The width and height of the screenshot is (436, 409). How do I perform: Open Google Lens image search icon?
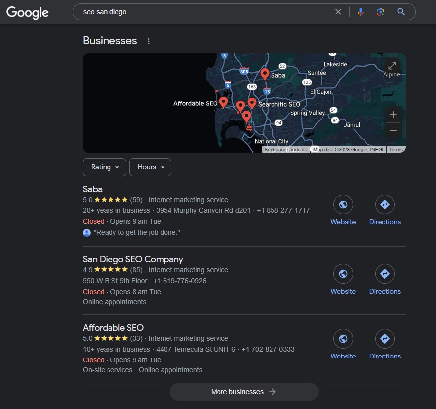[x=381, y=12]
